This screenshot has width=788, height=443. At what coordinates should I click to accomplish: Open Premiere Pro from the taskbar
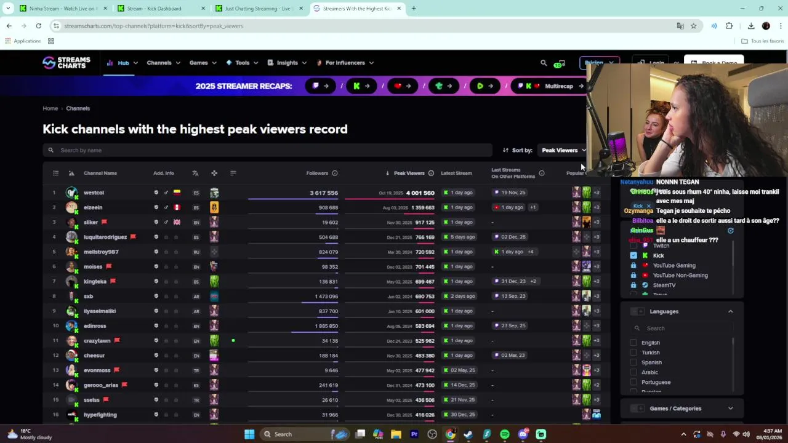click(x=414, y=434)
